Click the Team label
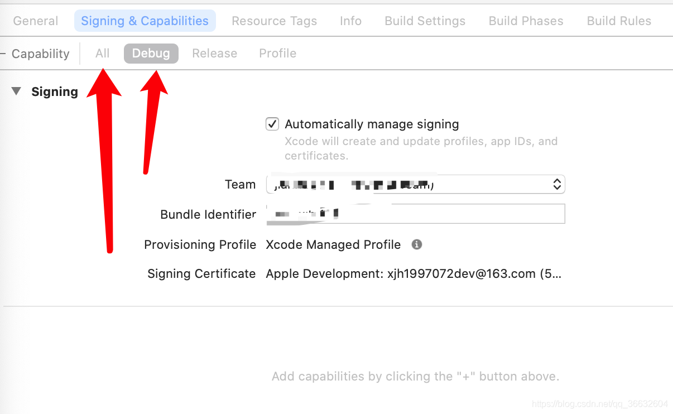This screenshot has height=414, width=673. click(x=240, y=184)
